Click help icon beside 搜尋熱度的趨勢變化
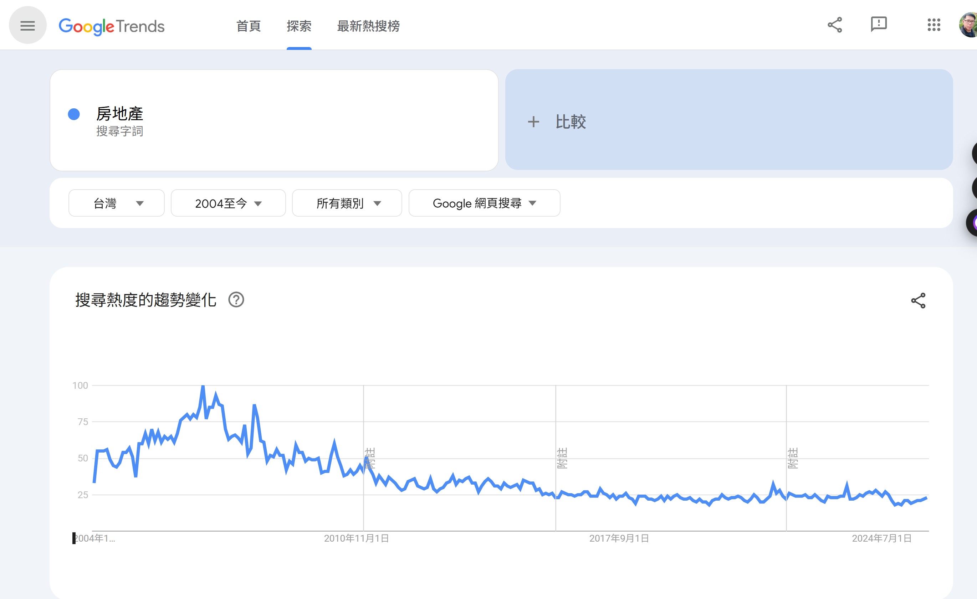The image size is (977, 599). pos(236,300)
